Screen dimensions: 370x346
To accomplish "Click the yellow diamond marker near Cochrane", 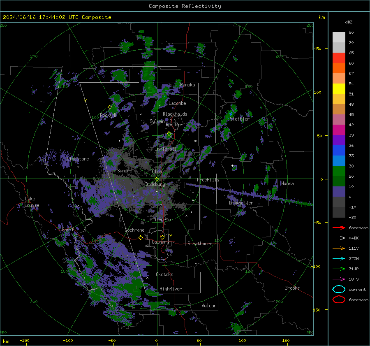I will [141, 237].
